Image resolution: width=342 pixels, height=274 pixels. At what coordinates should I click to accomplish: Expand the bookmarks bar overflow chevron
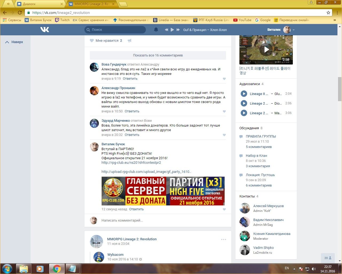point(335,20)
